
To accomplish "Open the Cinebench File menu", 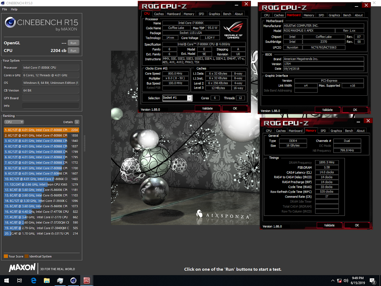I will [5, 9].
